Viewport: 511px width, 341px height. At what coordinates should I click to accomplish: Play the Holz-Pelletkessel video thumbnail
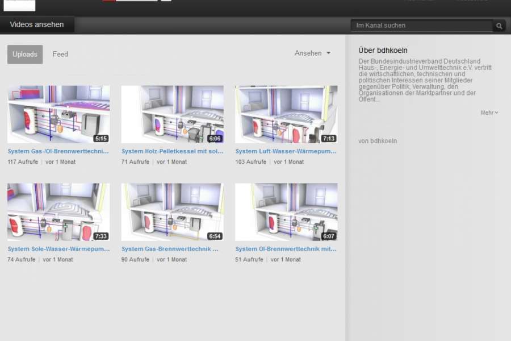point(173,114)
